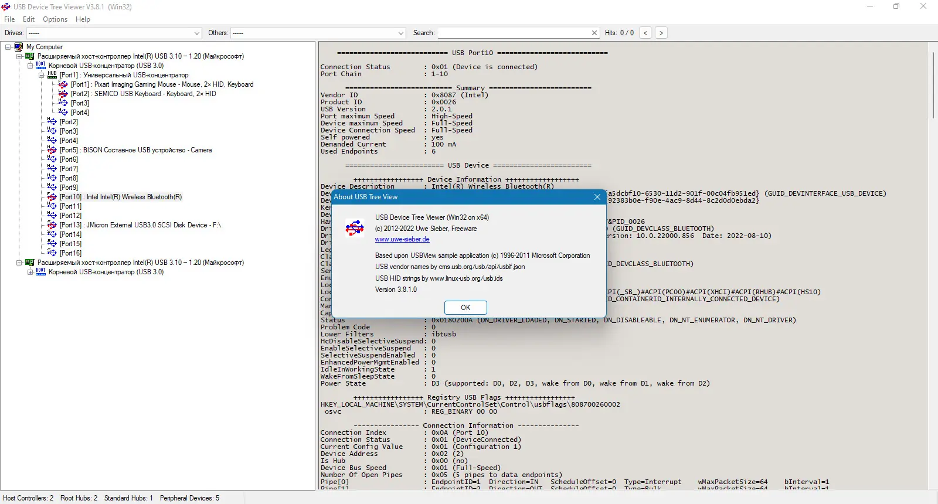The image size is (938, 504).
Task: Click the USB icon for [Port7]
Action: pyautogui.click(x=52, y=169)
